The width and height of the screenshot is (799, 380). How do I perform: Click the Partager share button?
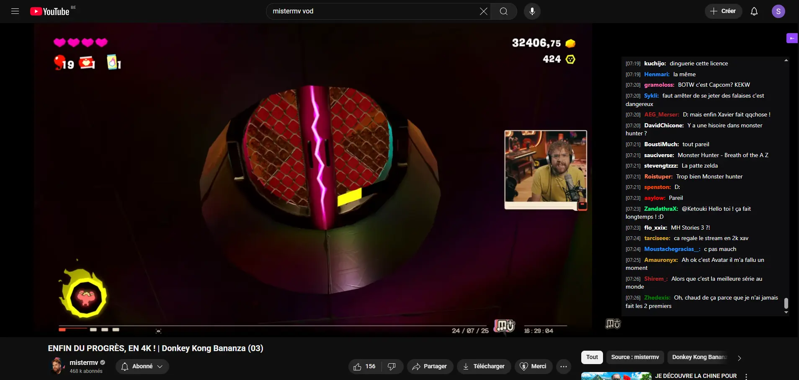click(x=430, y=367)
